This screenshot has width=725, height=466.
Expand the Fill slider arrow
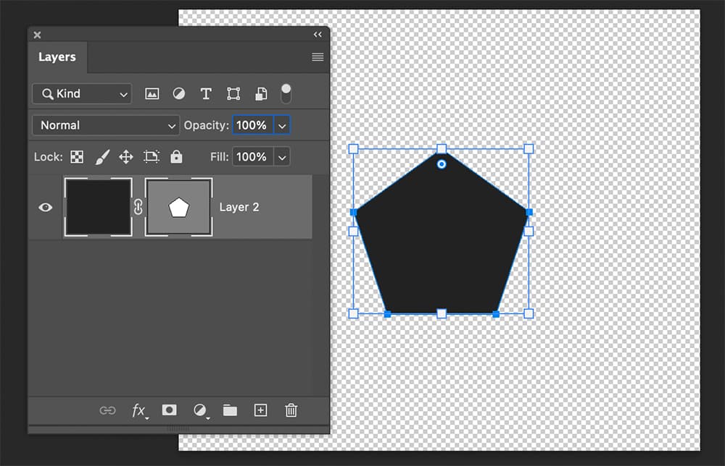tap(282, 157)
